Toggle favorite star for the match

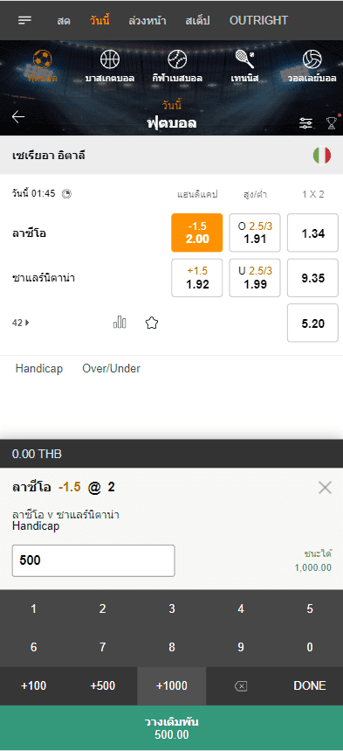coord(152,323)
